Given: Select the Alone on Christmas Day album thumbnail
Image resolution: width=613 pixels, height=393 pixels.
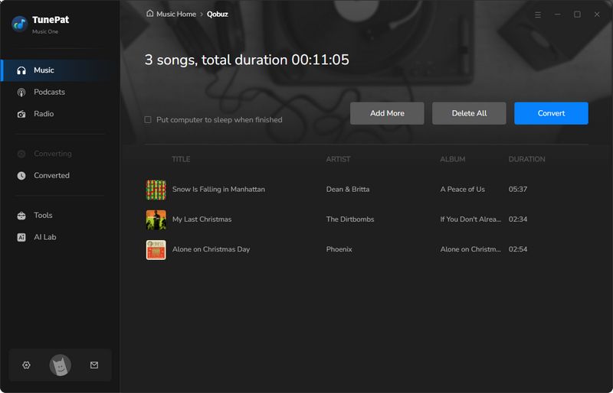Looking at the screenshot, I should click(x=156, y=249).
